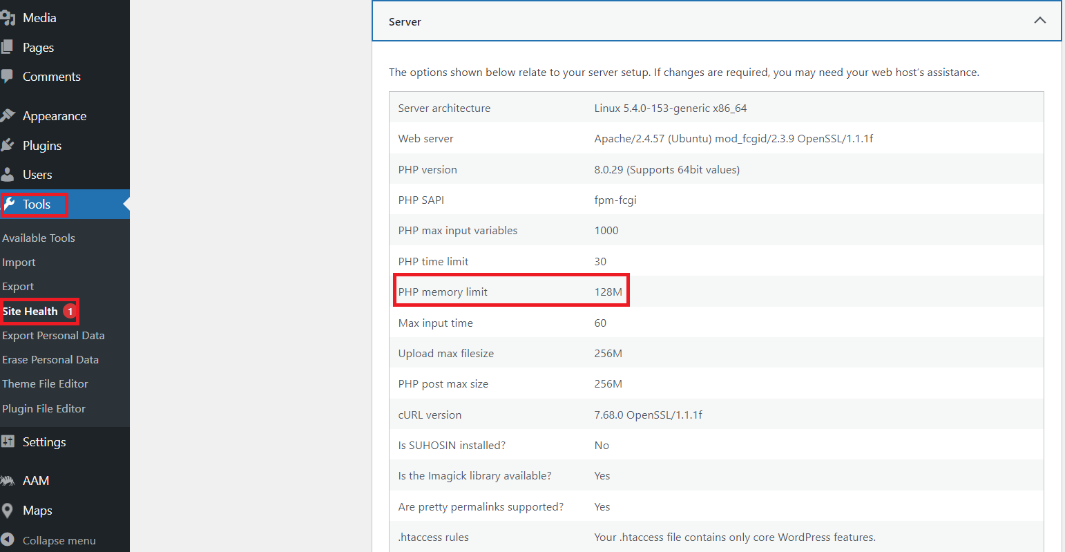Open the Maps menu item
Image resolution: width=1065 pixels, height=552 pixels.
[x=37, y=511]
